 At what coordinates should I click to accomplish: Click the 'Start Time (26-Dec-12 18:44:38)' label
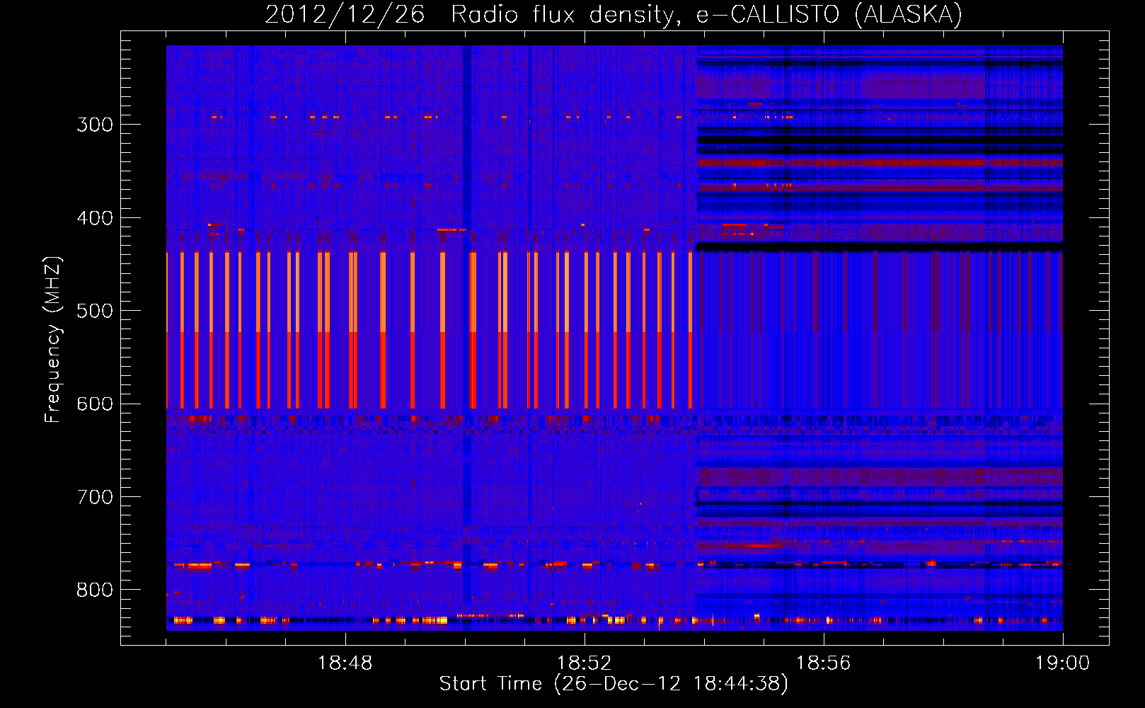(614, 684)
